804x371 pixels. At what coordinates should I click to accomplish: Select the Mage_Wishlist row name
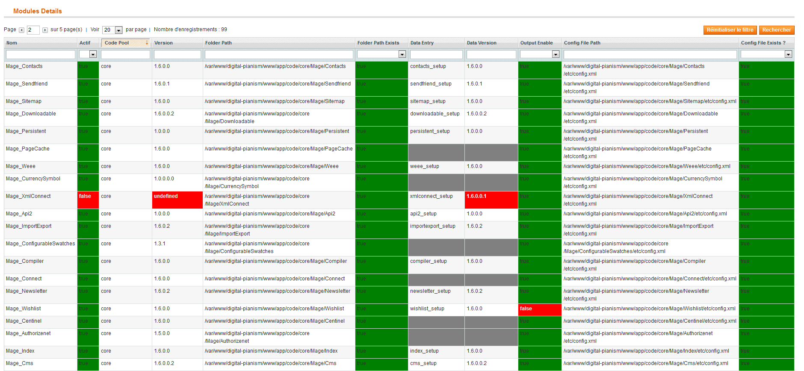pyautogui.click(x=23, y=309)
